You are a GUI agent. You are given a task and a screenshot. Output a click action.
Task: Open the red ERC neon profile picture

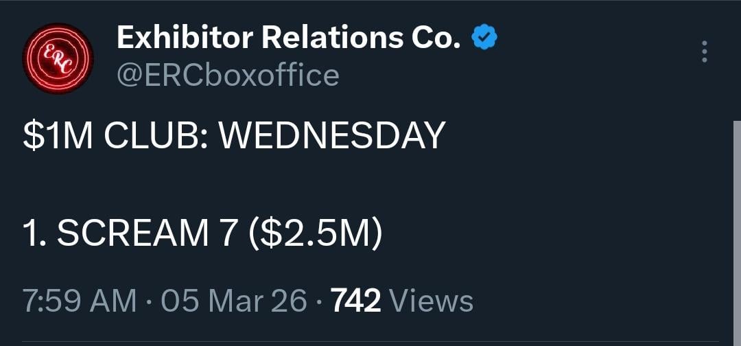[58, 59]
